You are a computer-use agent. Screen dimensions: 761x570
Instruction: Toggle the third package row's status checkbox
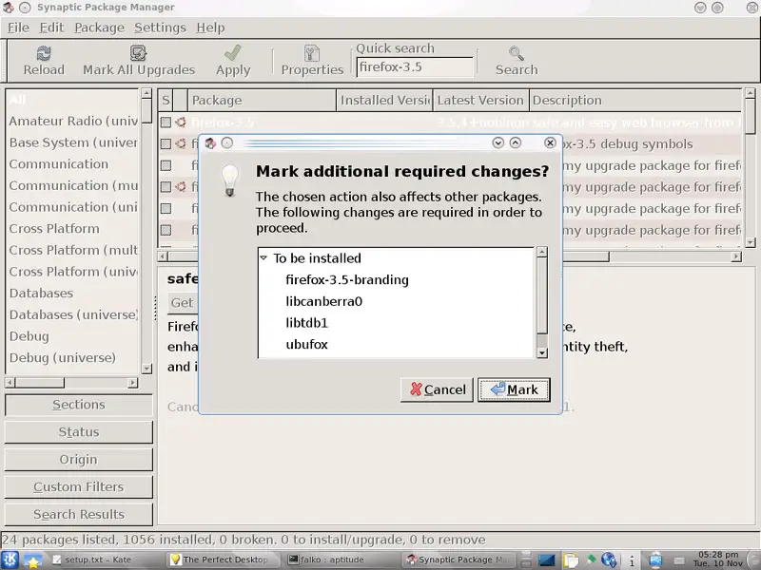pyautogui.click(x=166, y=165)
